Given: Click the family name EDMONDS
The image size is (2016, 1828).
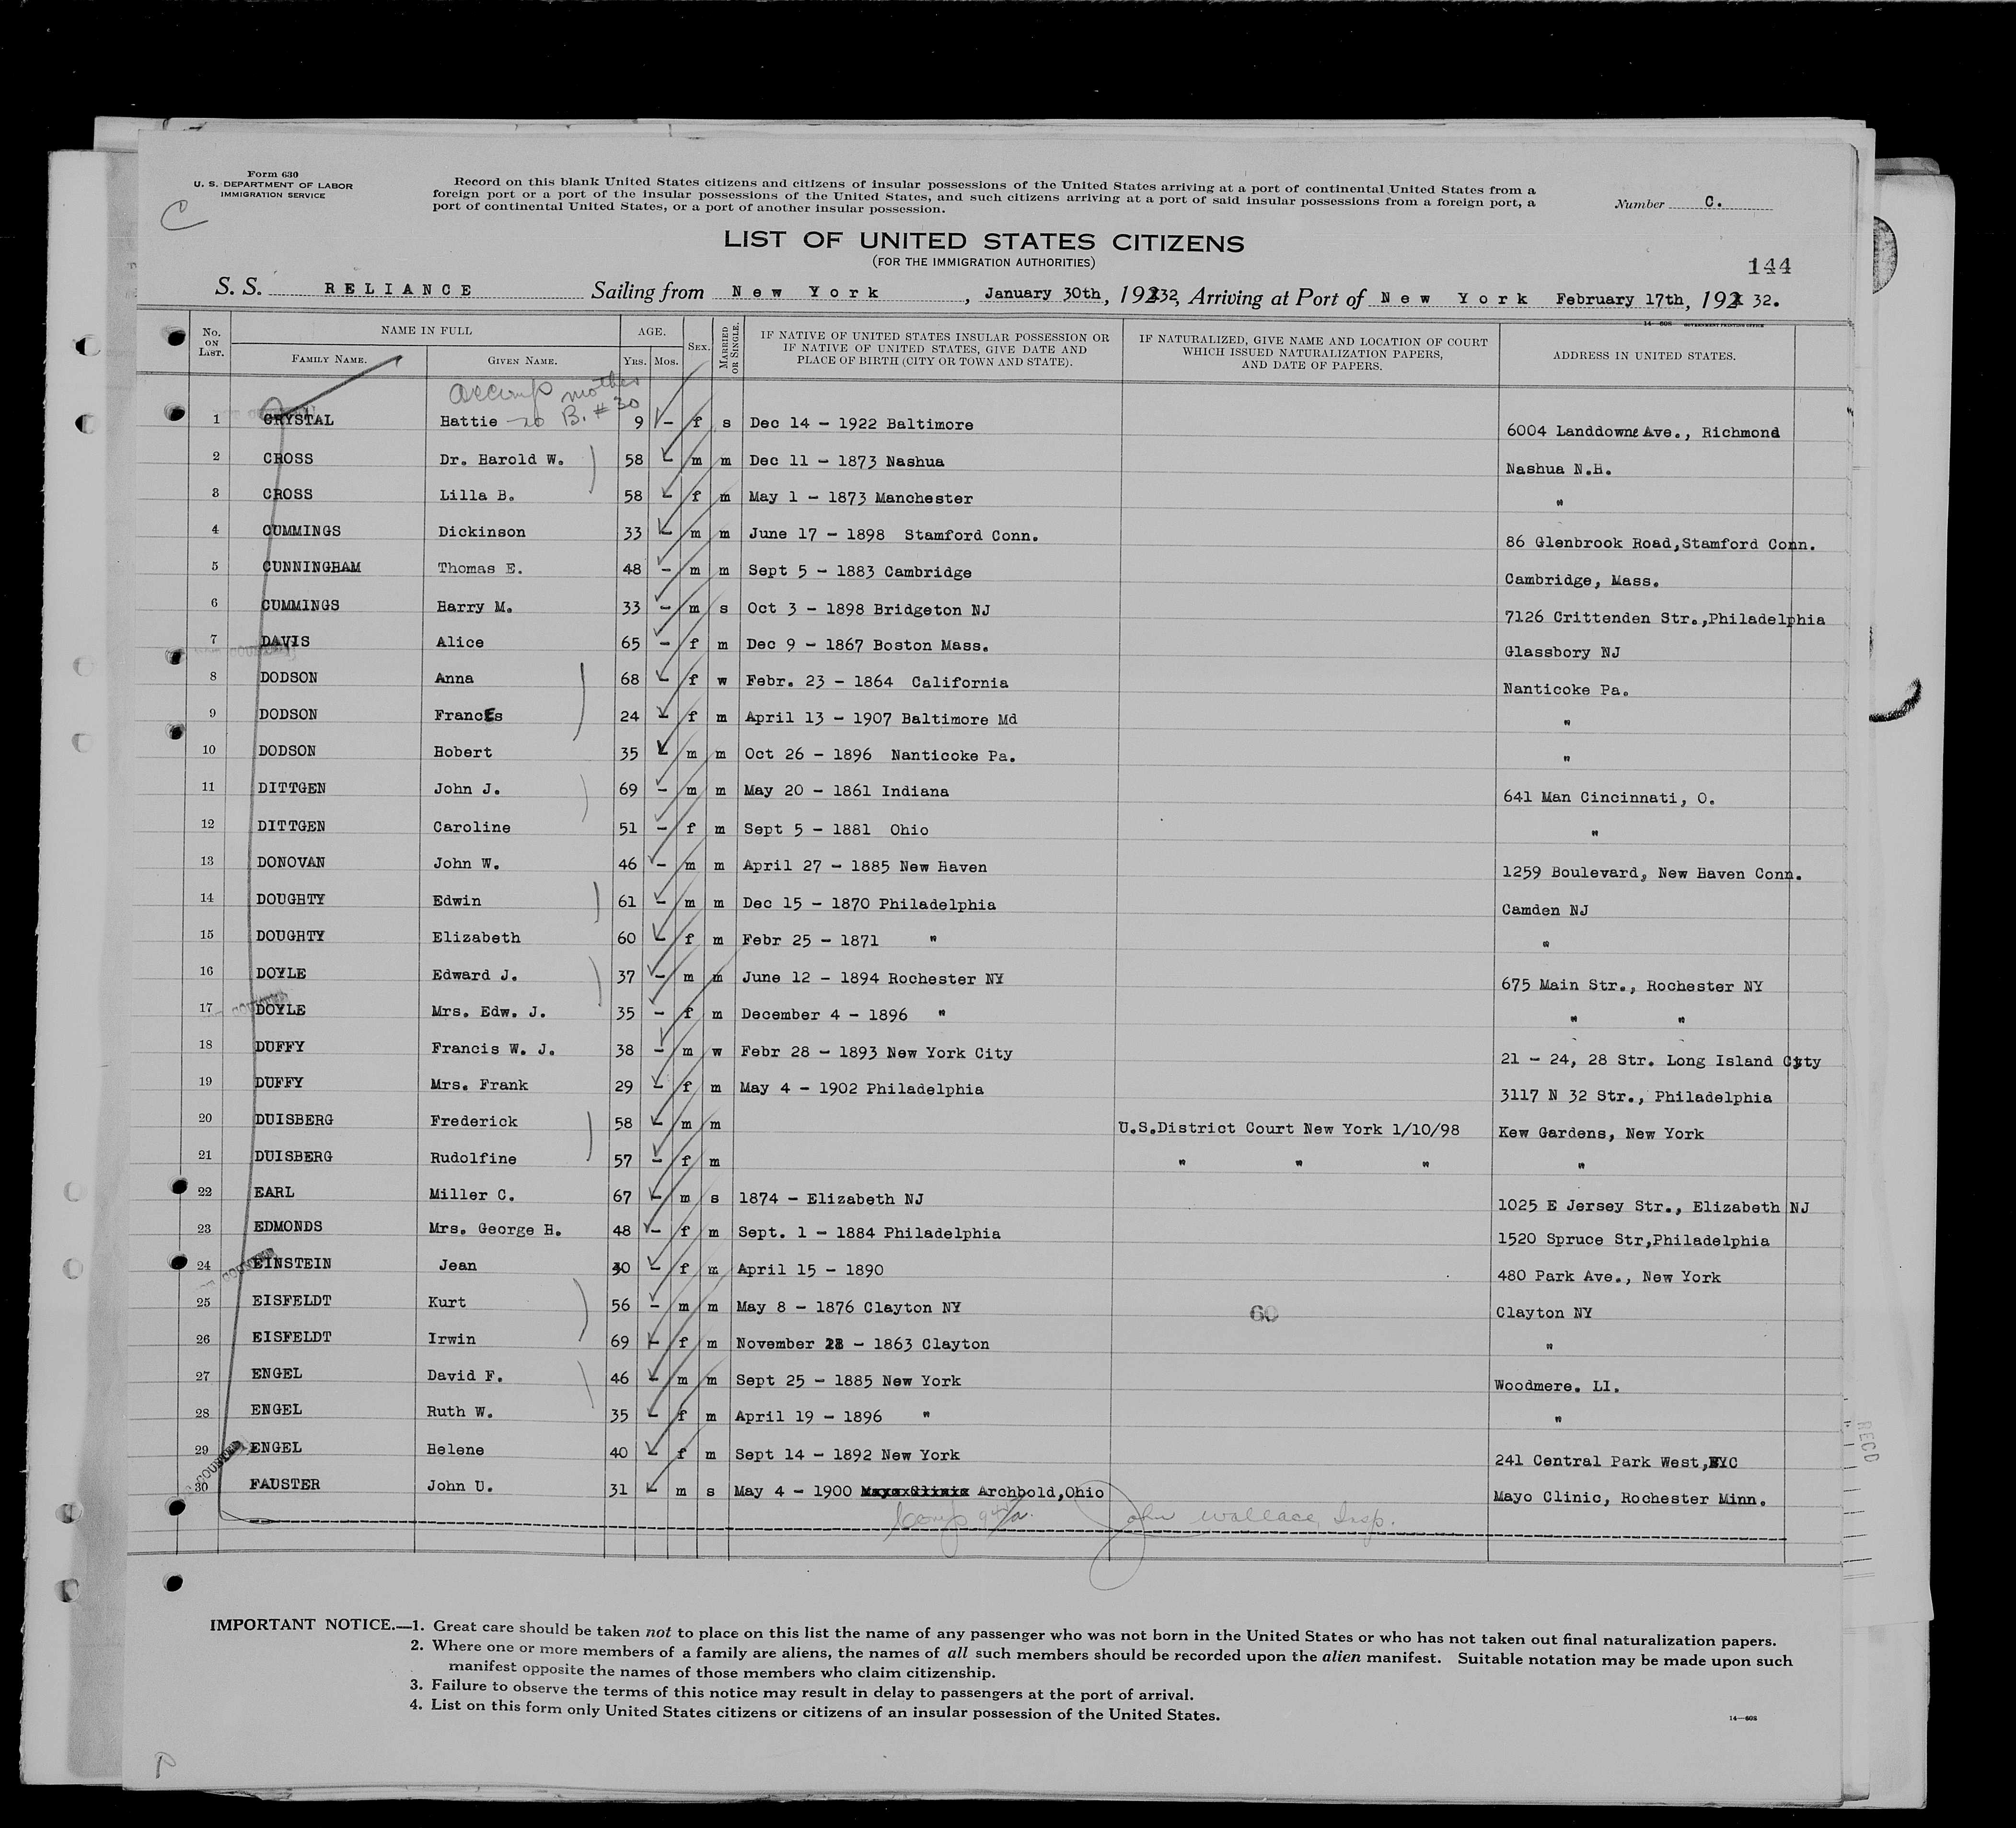Looking at the screenshot, I should [x=287, y=1226].
